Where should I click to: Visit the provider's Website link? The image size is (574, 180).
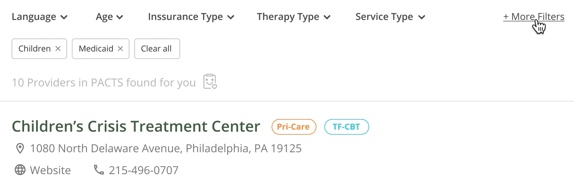coord(50,170)
